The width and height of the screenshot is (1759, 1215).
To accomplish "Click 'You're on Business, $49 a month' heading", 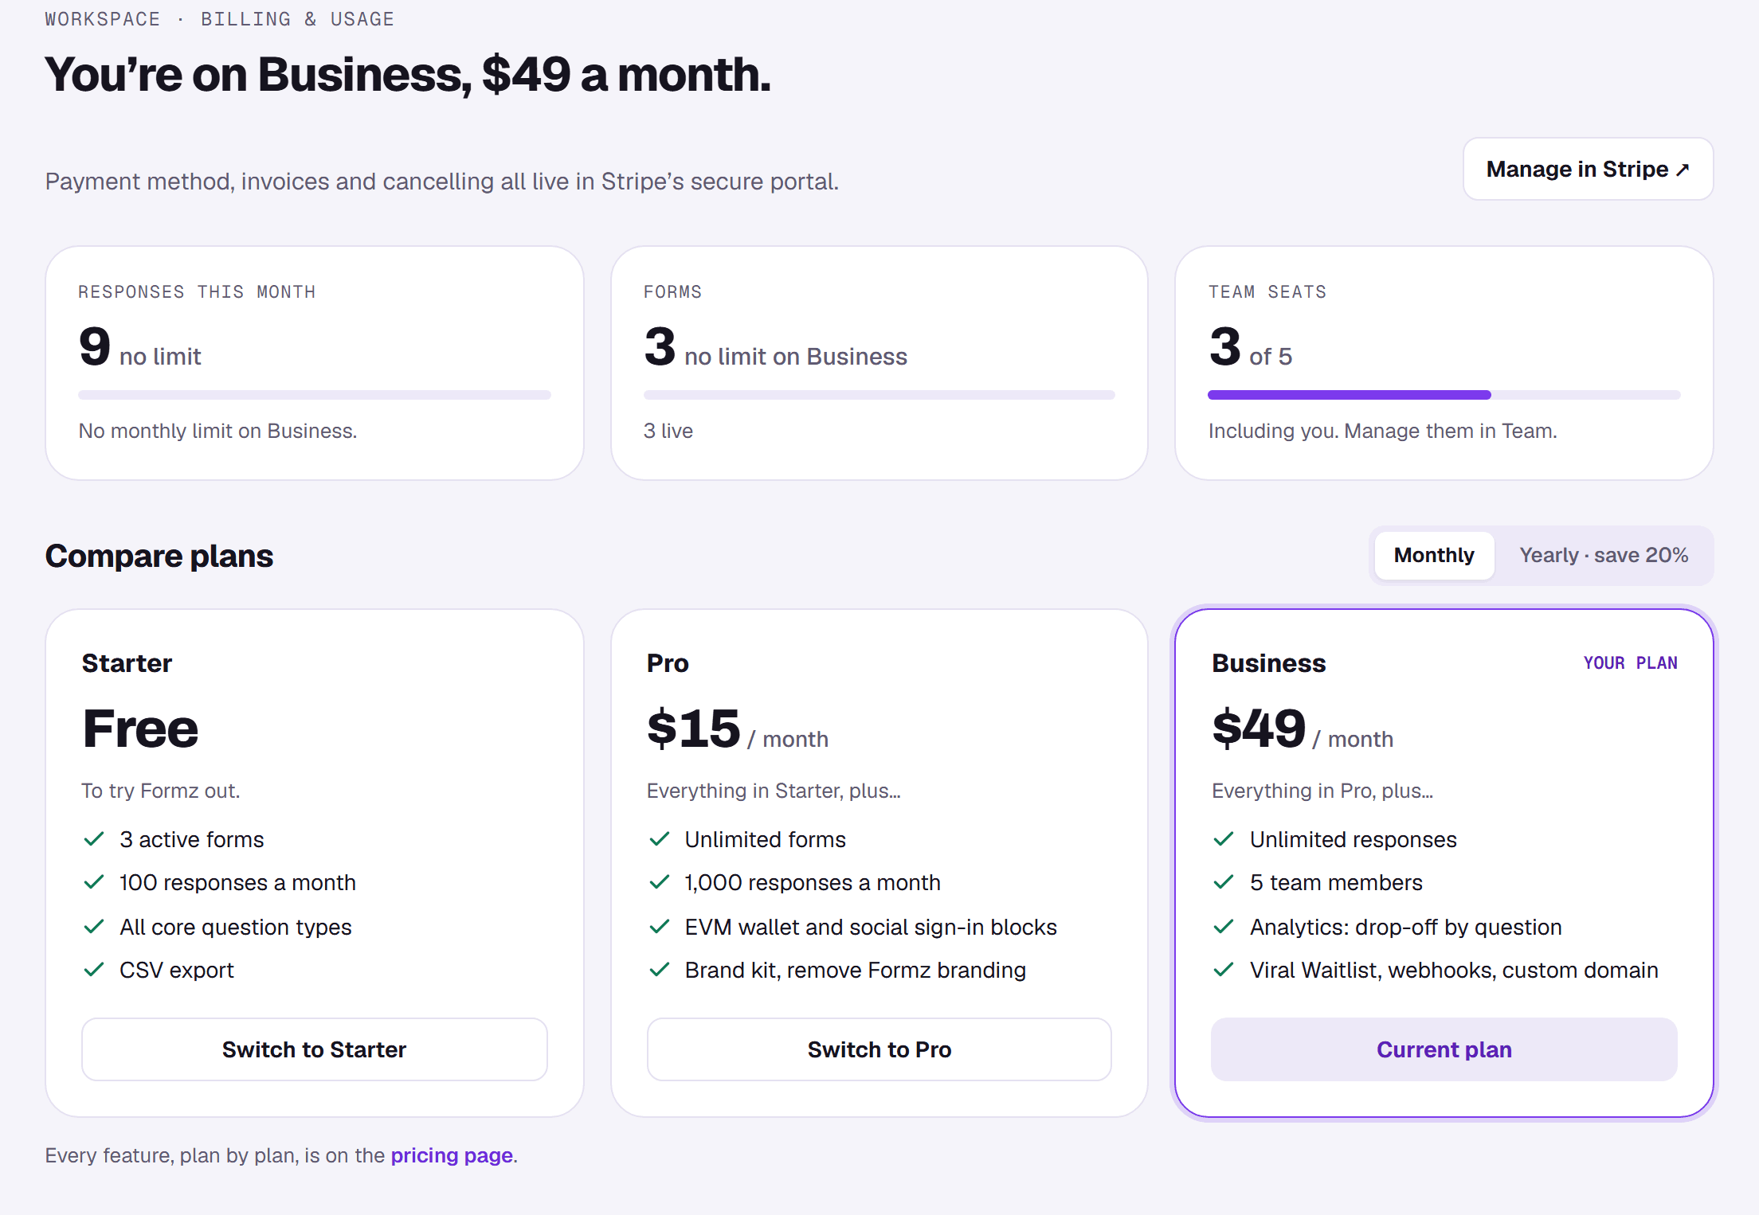I will [x=408, y=75].
